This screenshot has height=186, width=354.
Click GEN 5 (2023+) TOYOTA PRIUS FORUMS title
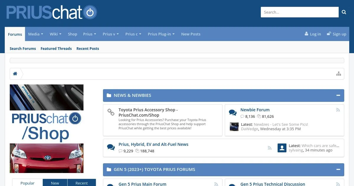click(155, 169)
